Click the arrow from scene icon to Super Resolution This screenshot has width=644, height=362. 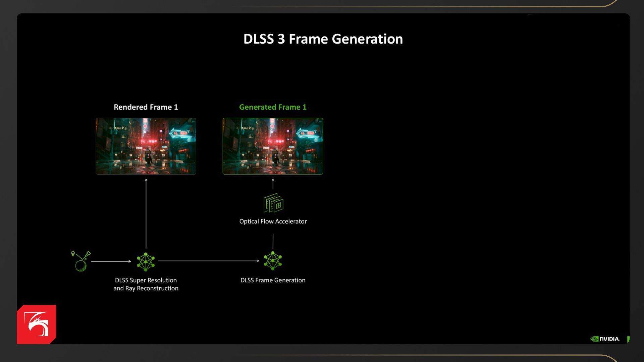click(111, 261)
